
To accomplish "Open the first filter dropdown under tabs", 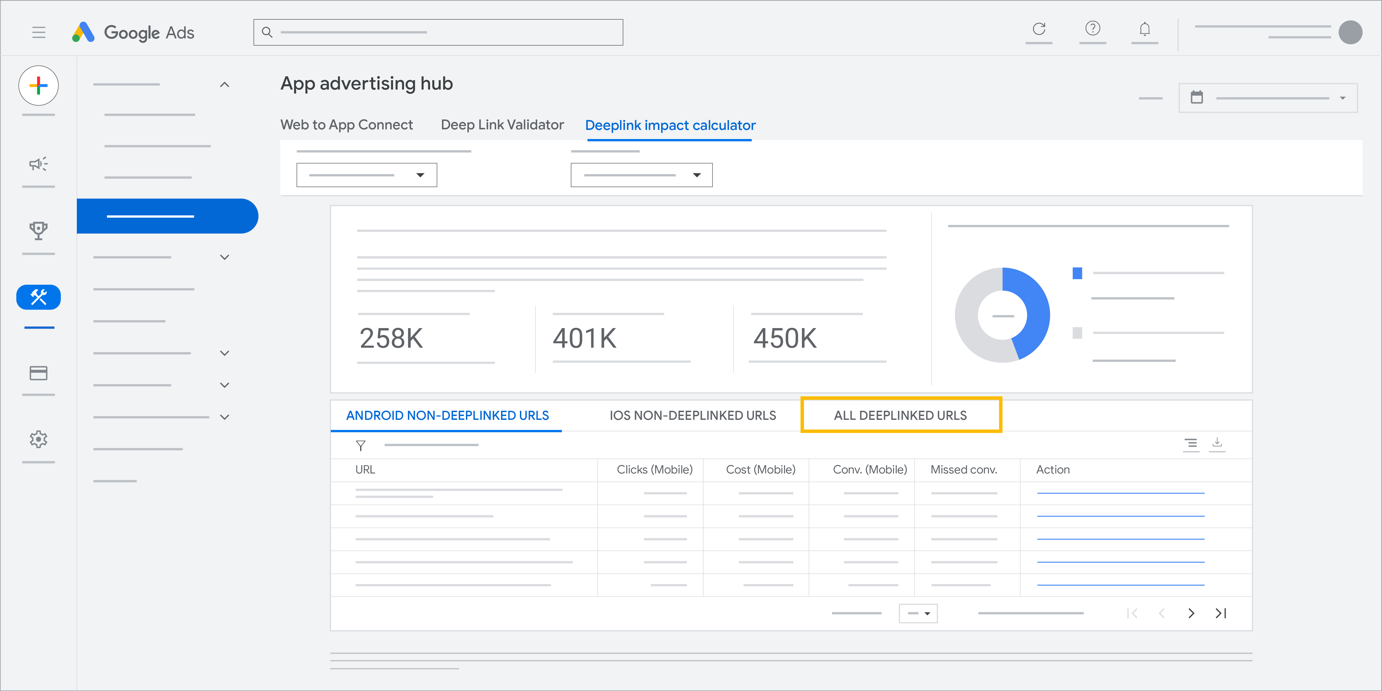I will (x=367, y=175).
